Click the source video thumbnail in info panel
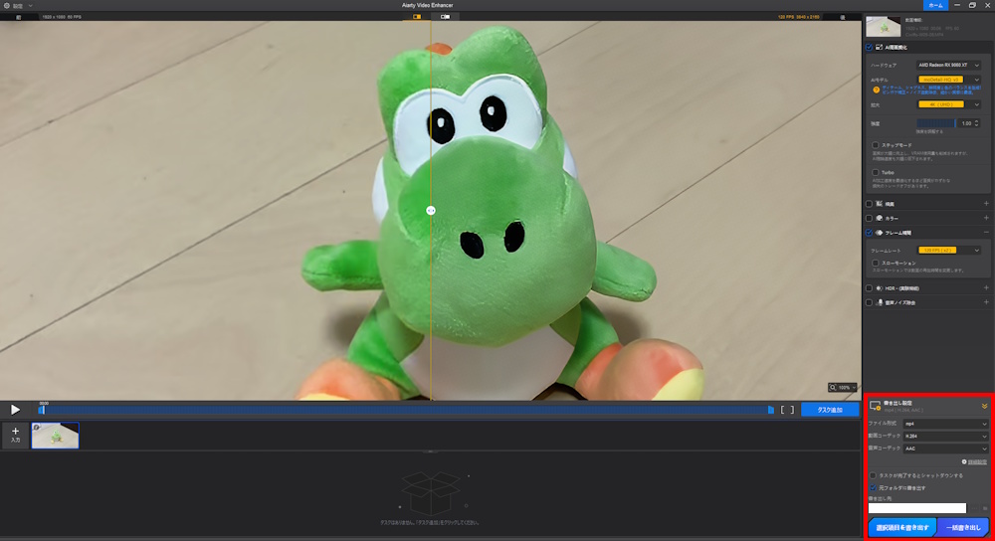 (884, 27)
